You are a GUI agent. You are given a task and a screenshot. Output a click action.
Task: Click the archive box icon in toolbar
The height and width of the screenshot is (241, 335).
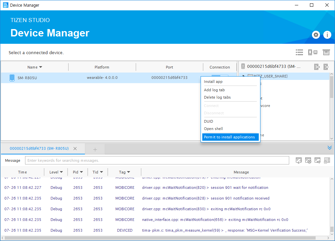tap(326, 52)
